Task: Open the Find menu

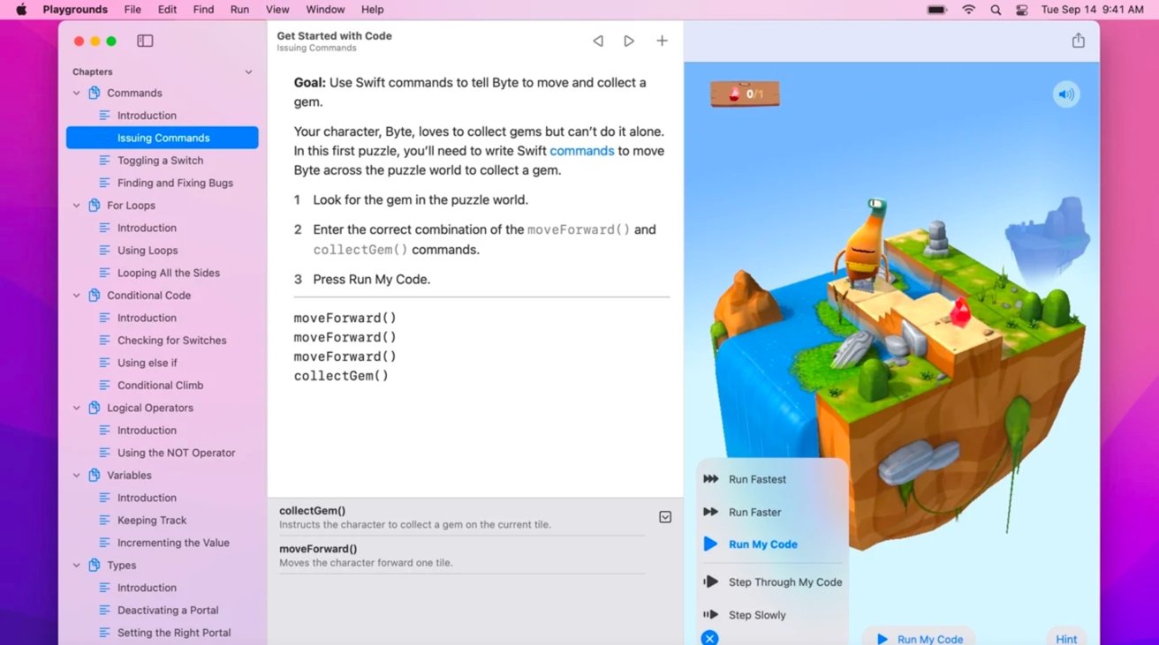Action: point(203,10)
